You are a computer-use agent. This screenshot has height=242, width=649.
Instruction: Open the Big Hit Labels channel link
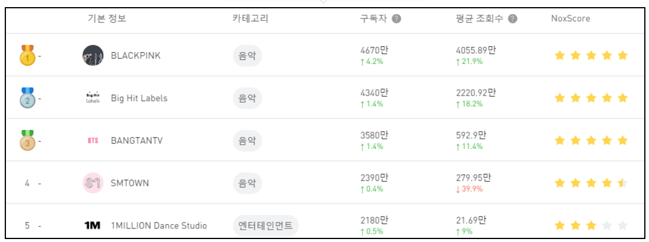click(x=139, y=98)
